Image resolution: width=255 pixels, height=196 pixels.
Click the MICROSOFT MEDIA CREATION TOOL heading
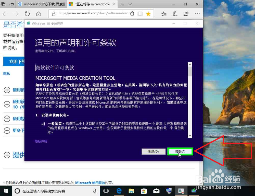click(x=75, y=78)
